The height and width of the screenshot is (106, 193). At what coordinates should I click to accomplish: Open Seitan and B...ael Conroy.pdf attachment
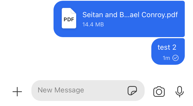[130, 15]
